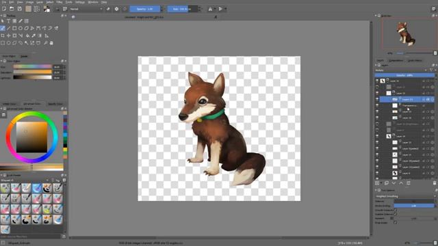Click the foreground/background color swatch
The width and height of the screenshot is (438, 246).
47,9
